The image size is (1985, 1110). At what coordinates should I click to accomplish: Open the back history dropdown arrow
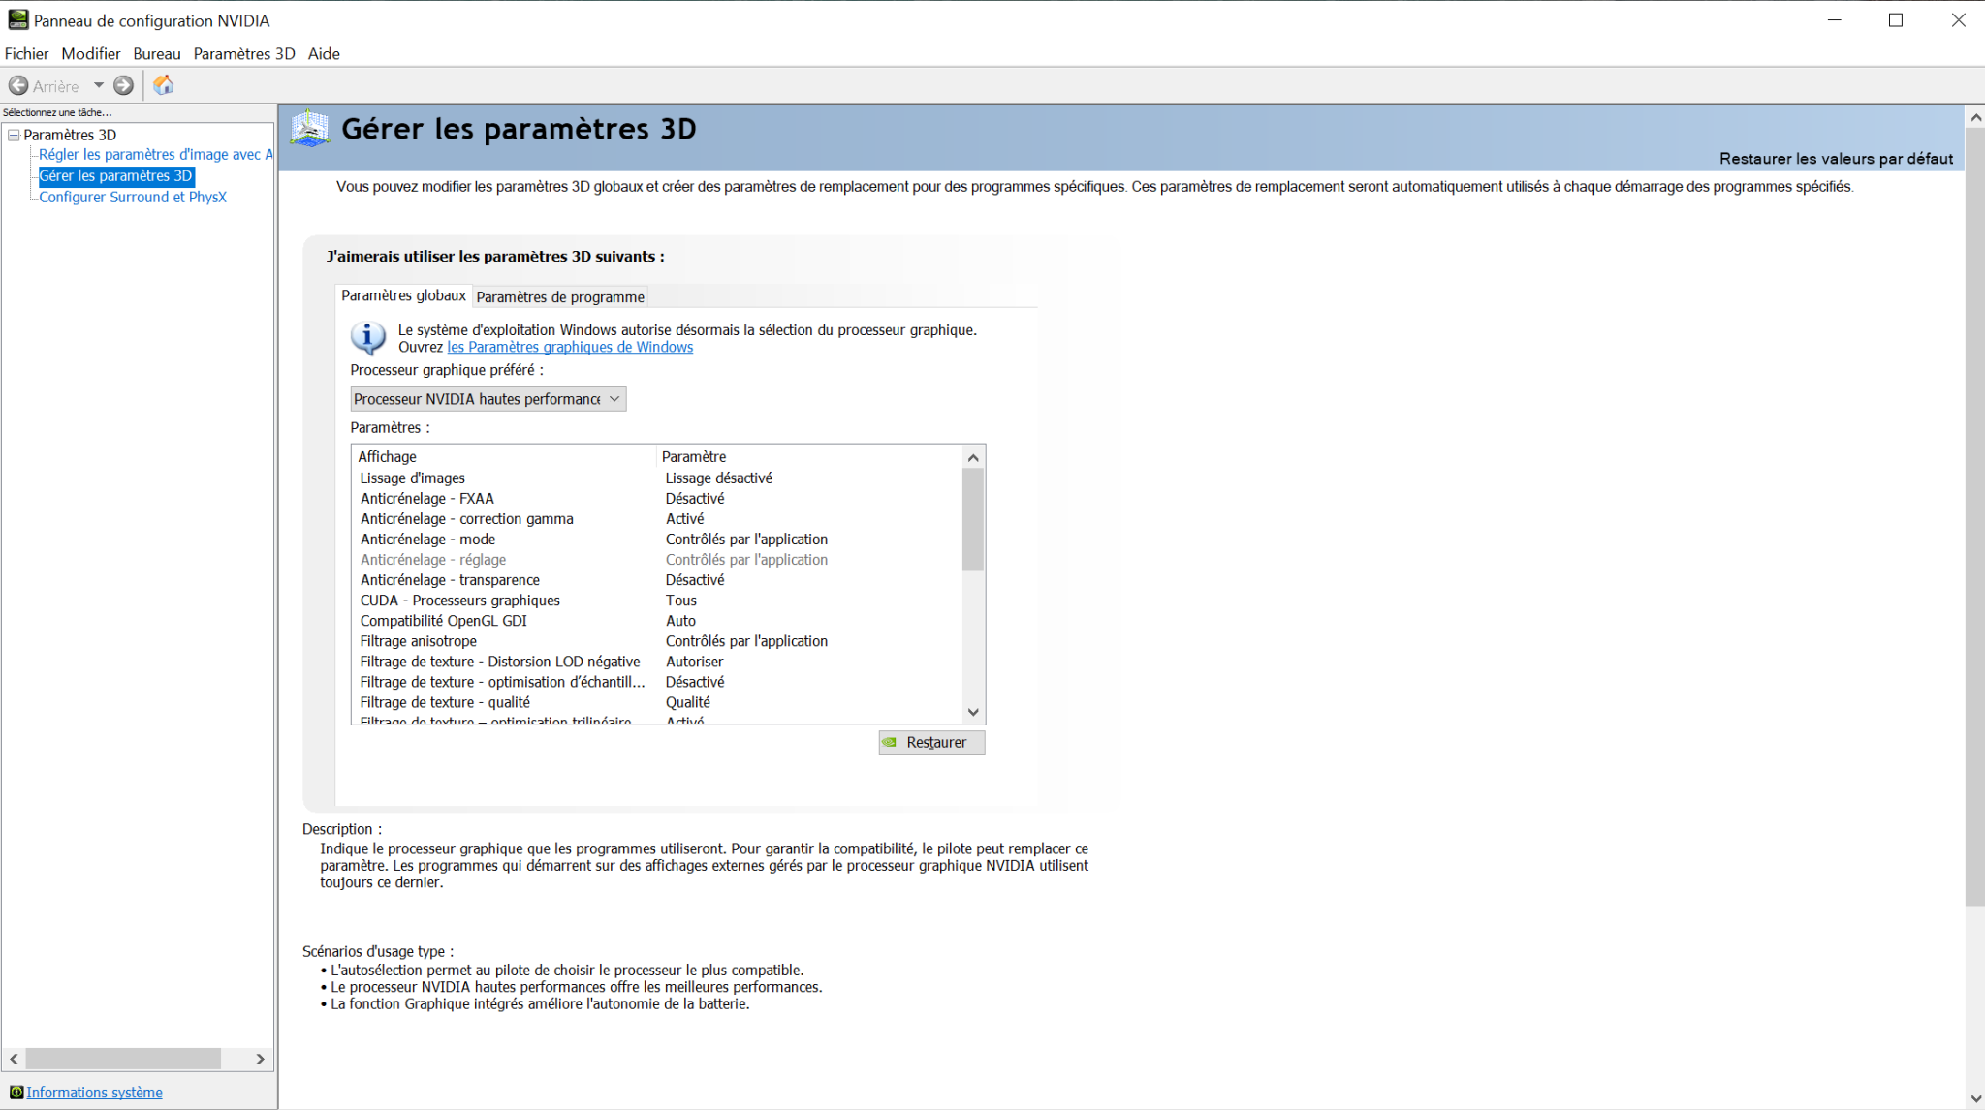click(99, 86)
